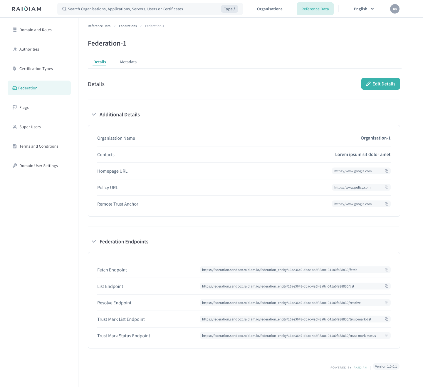
Task: Select the Federation sidebar icon
Action: pos(15,88)
